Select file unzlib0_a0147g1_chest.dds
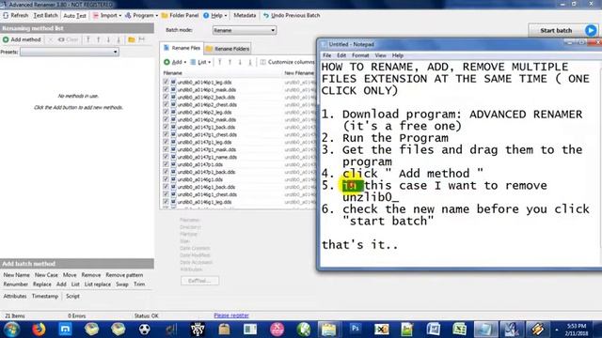This screenshot has width=602, height=338. pos(207,134)
